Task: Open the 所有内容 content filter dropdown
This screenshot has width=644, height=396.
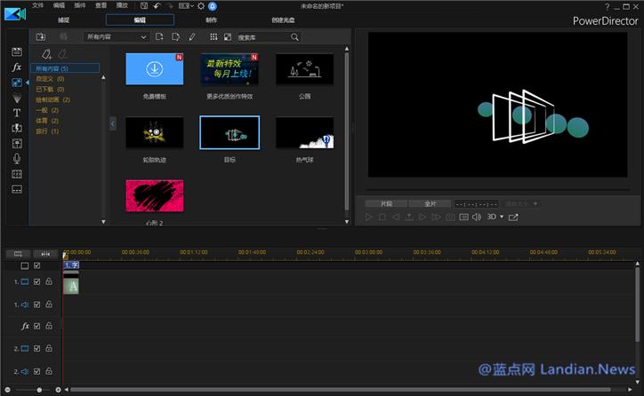Action: tap(117, 37)
